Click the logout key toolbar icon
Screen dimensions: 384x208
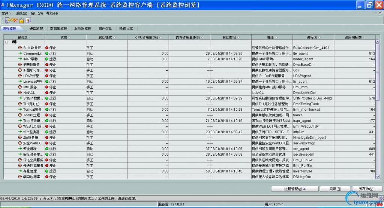15,20
